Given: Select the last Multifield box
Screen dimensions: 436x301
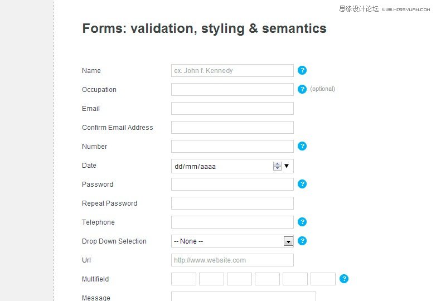Looking at the screenshot, I should click(x=323, y=279).
